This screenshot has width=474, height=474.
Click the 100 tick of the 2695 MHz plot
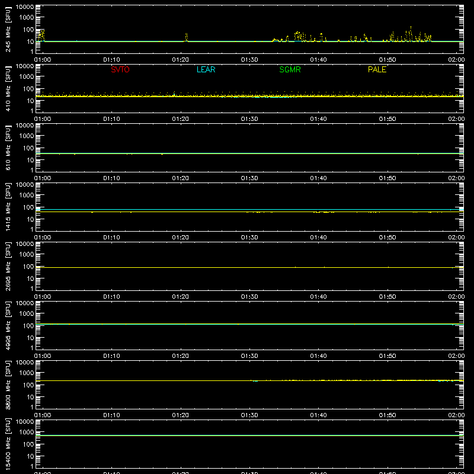click(28, 267)
